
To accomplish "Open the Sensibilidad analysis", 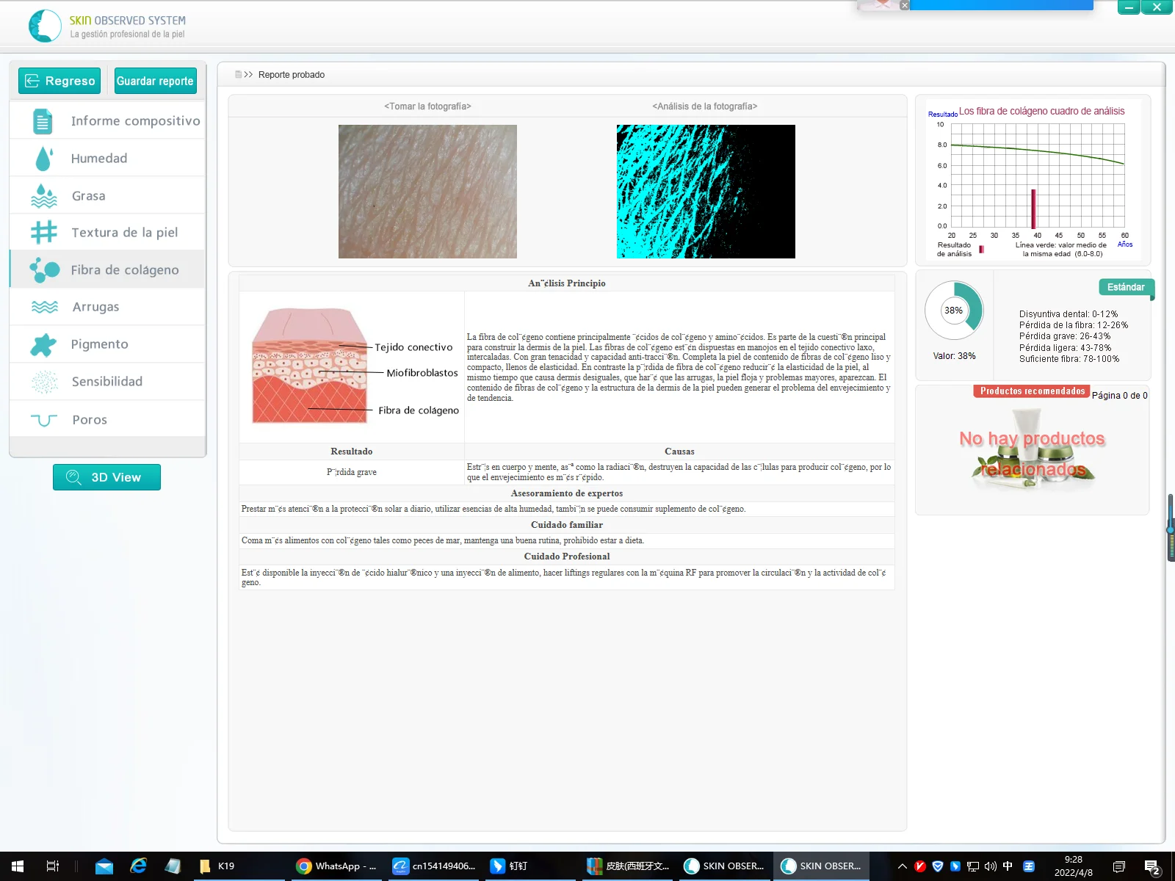I will coord(106,381).
